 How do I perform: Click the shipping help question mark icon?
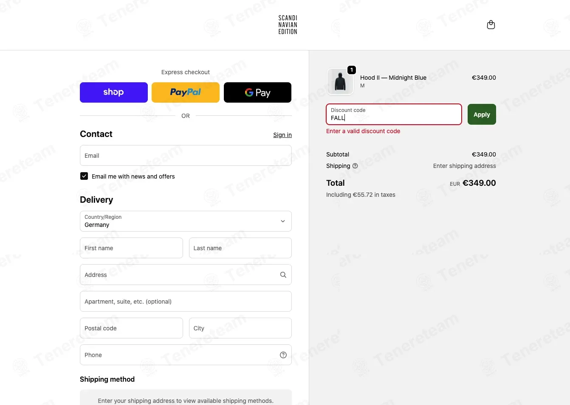point(355,166)
